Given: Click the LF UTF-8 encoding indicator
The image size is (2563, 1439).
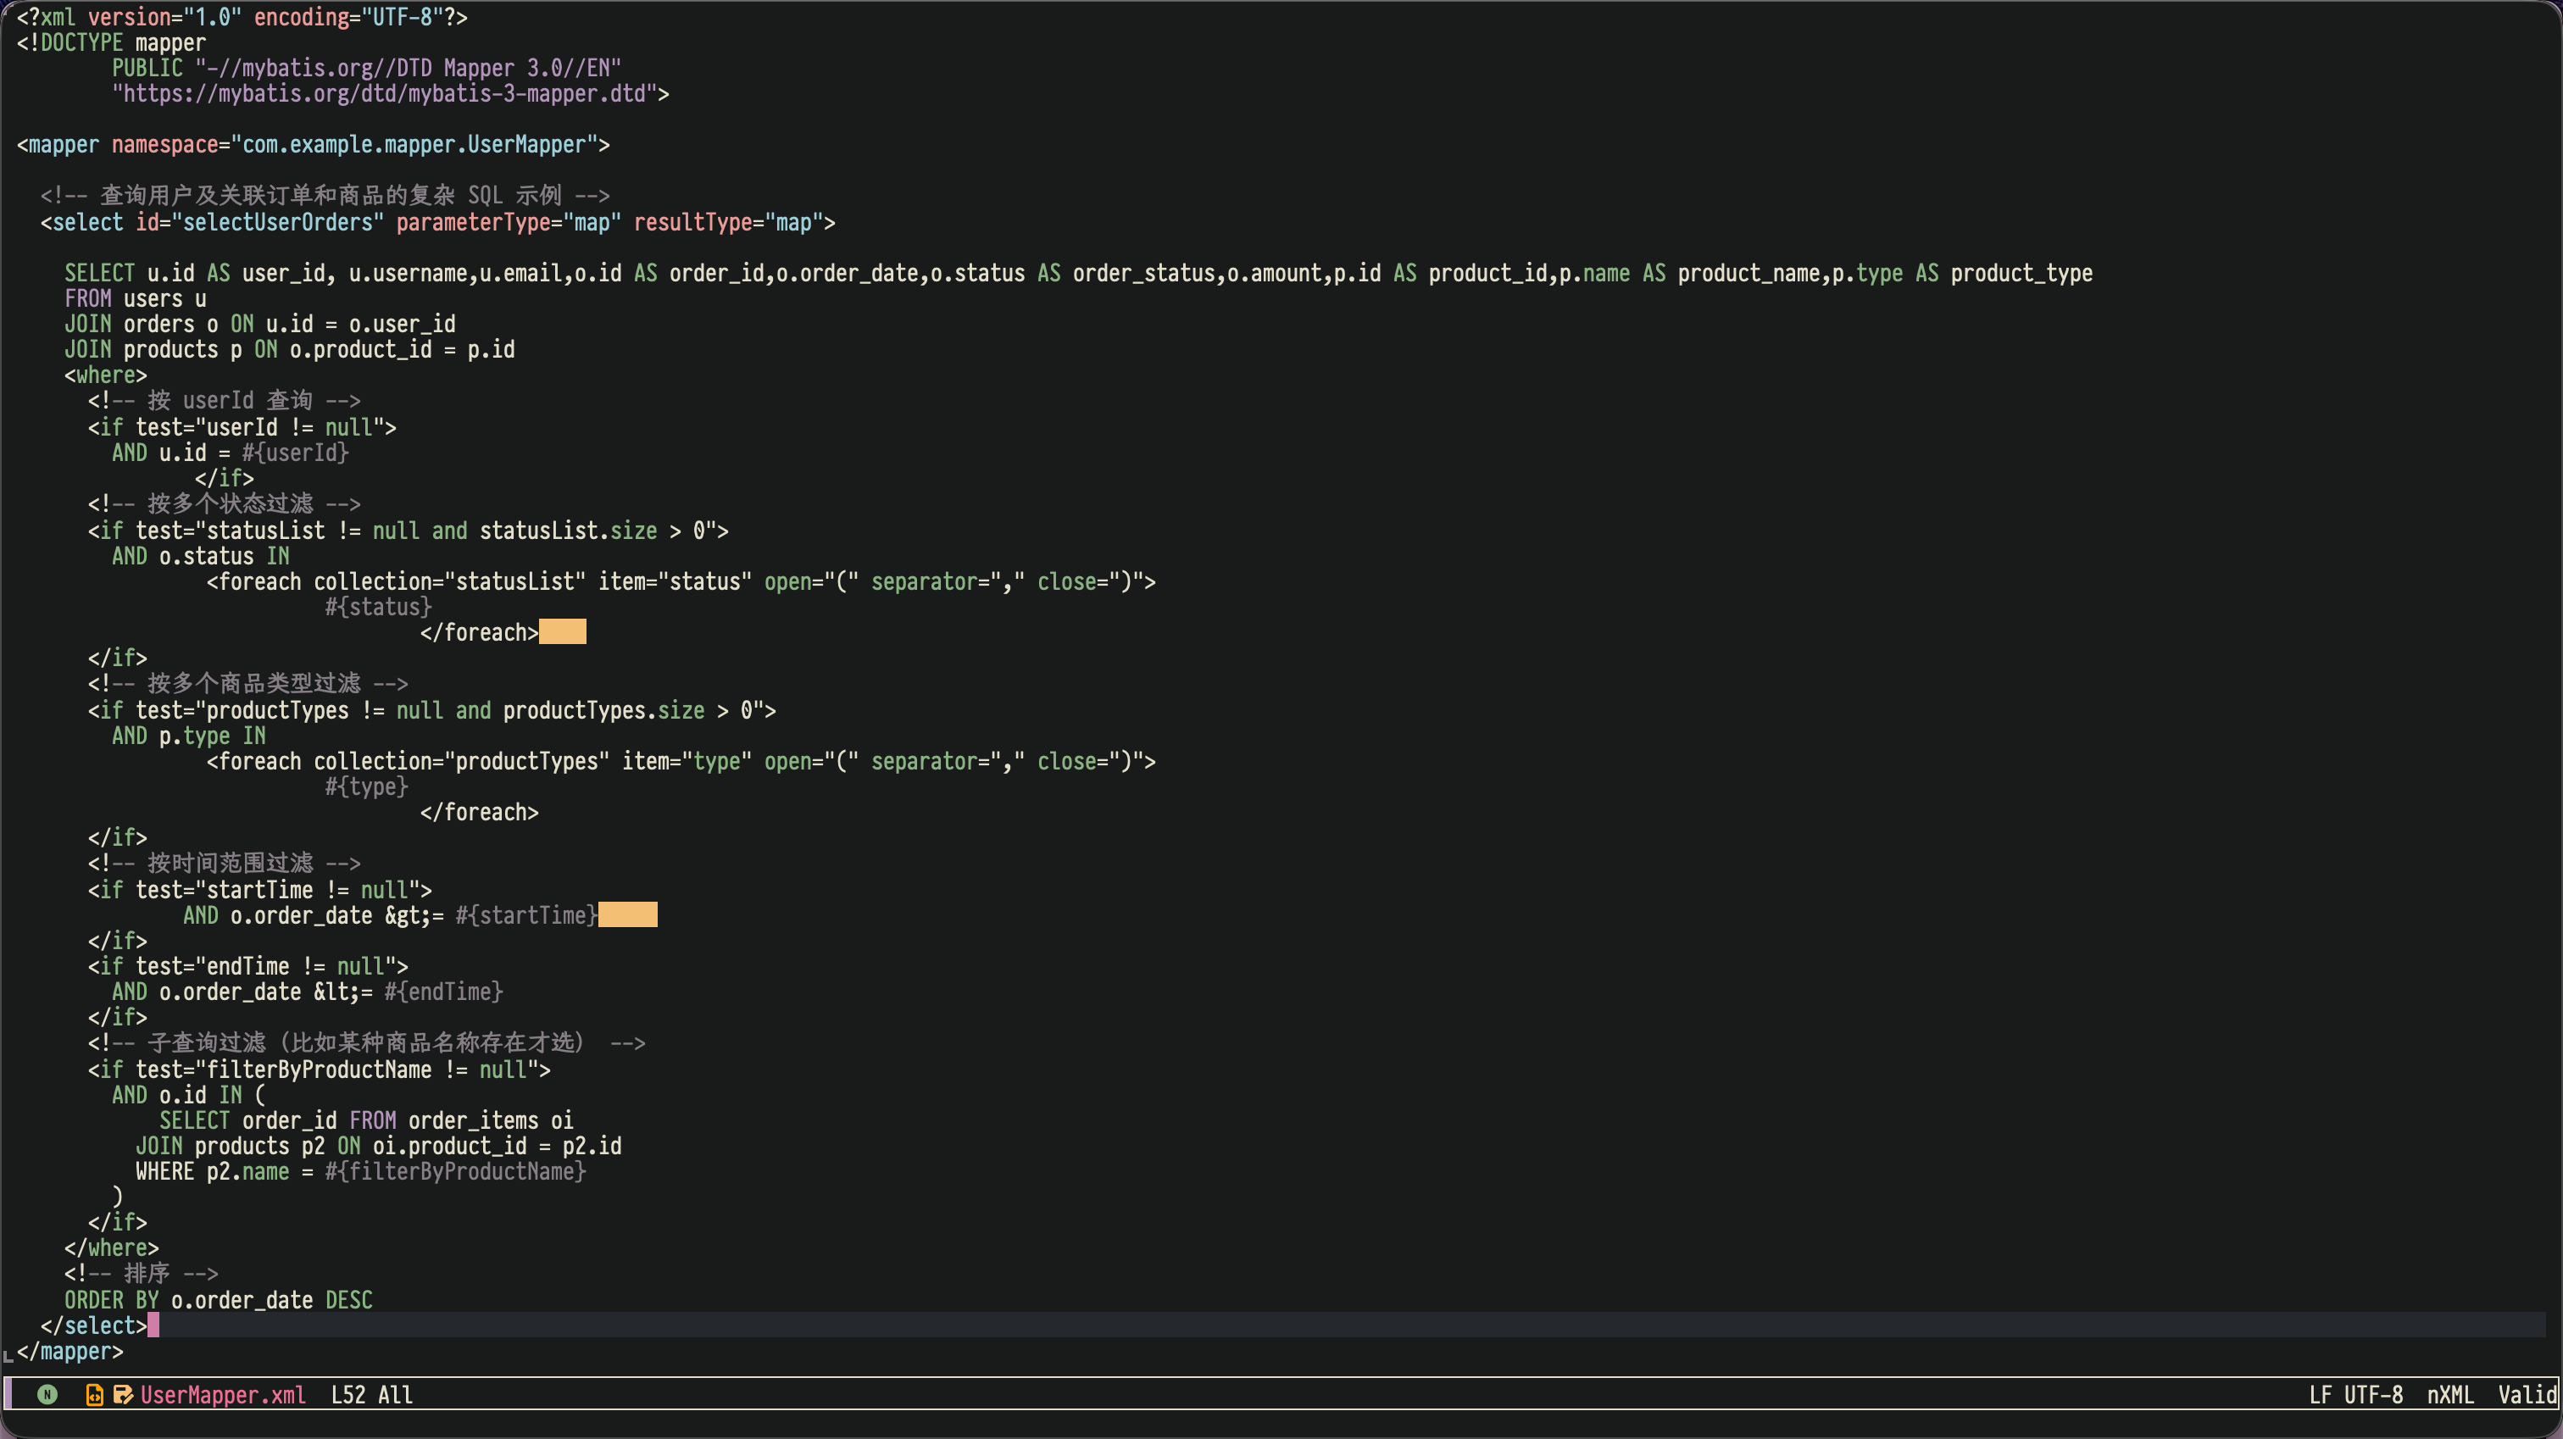Looking at the screenshot, I should 2355,1394.
